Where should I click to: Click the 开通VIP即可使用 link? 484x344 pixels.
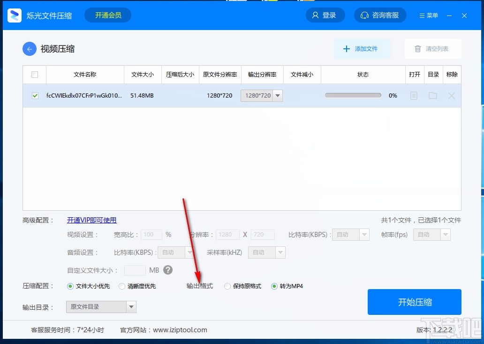click(x=92, y=220)
